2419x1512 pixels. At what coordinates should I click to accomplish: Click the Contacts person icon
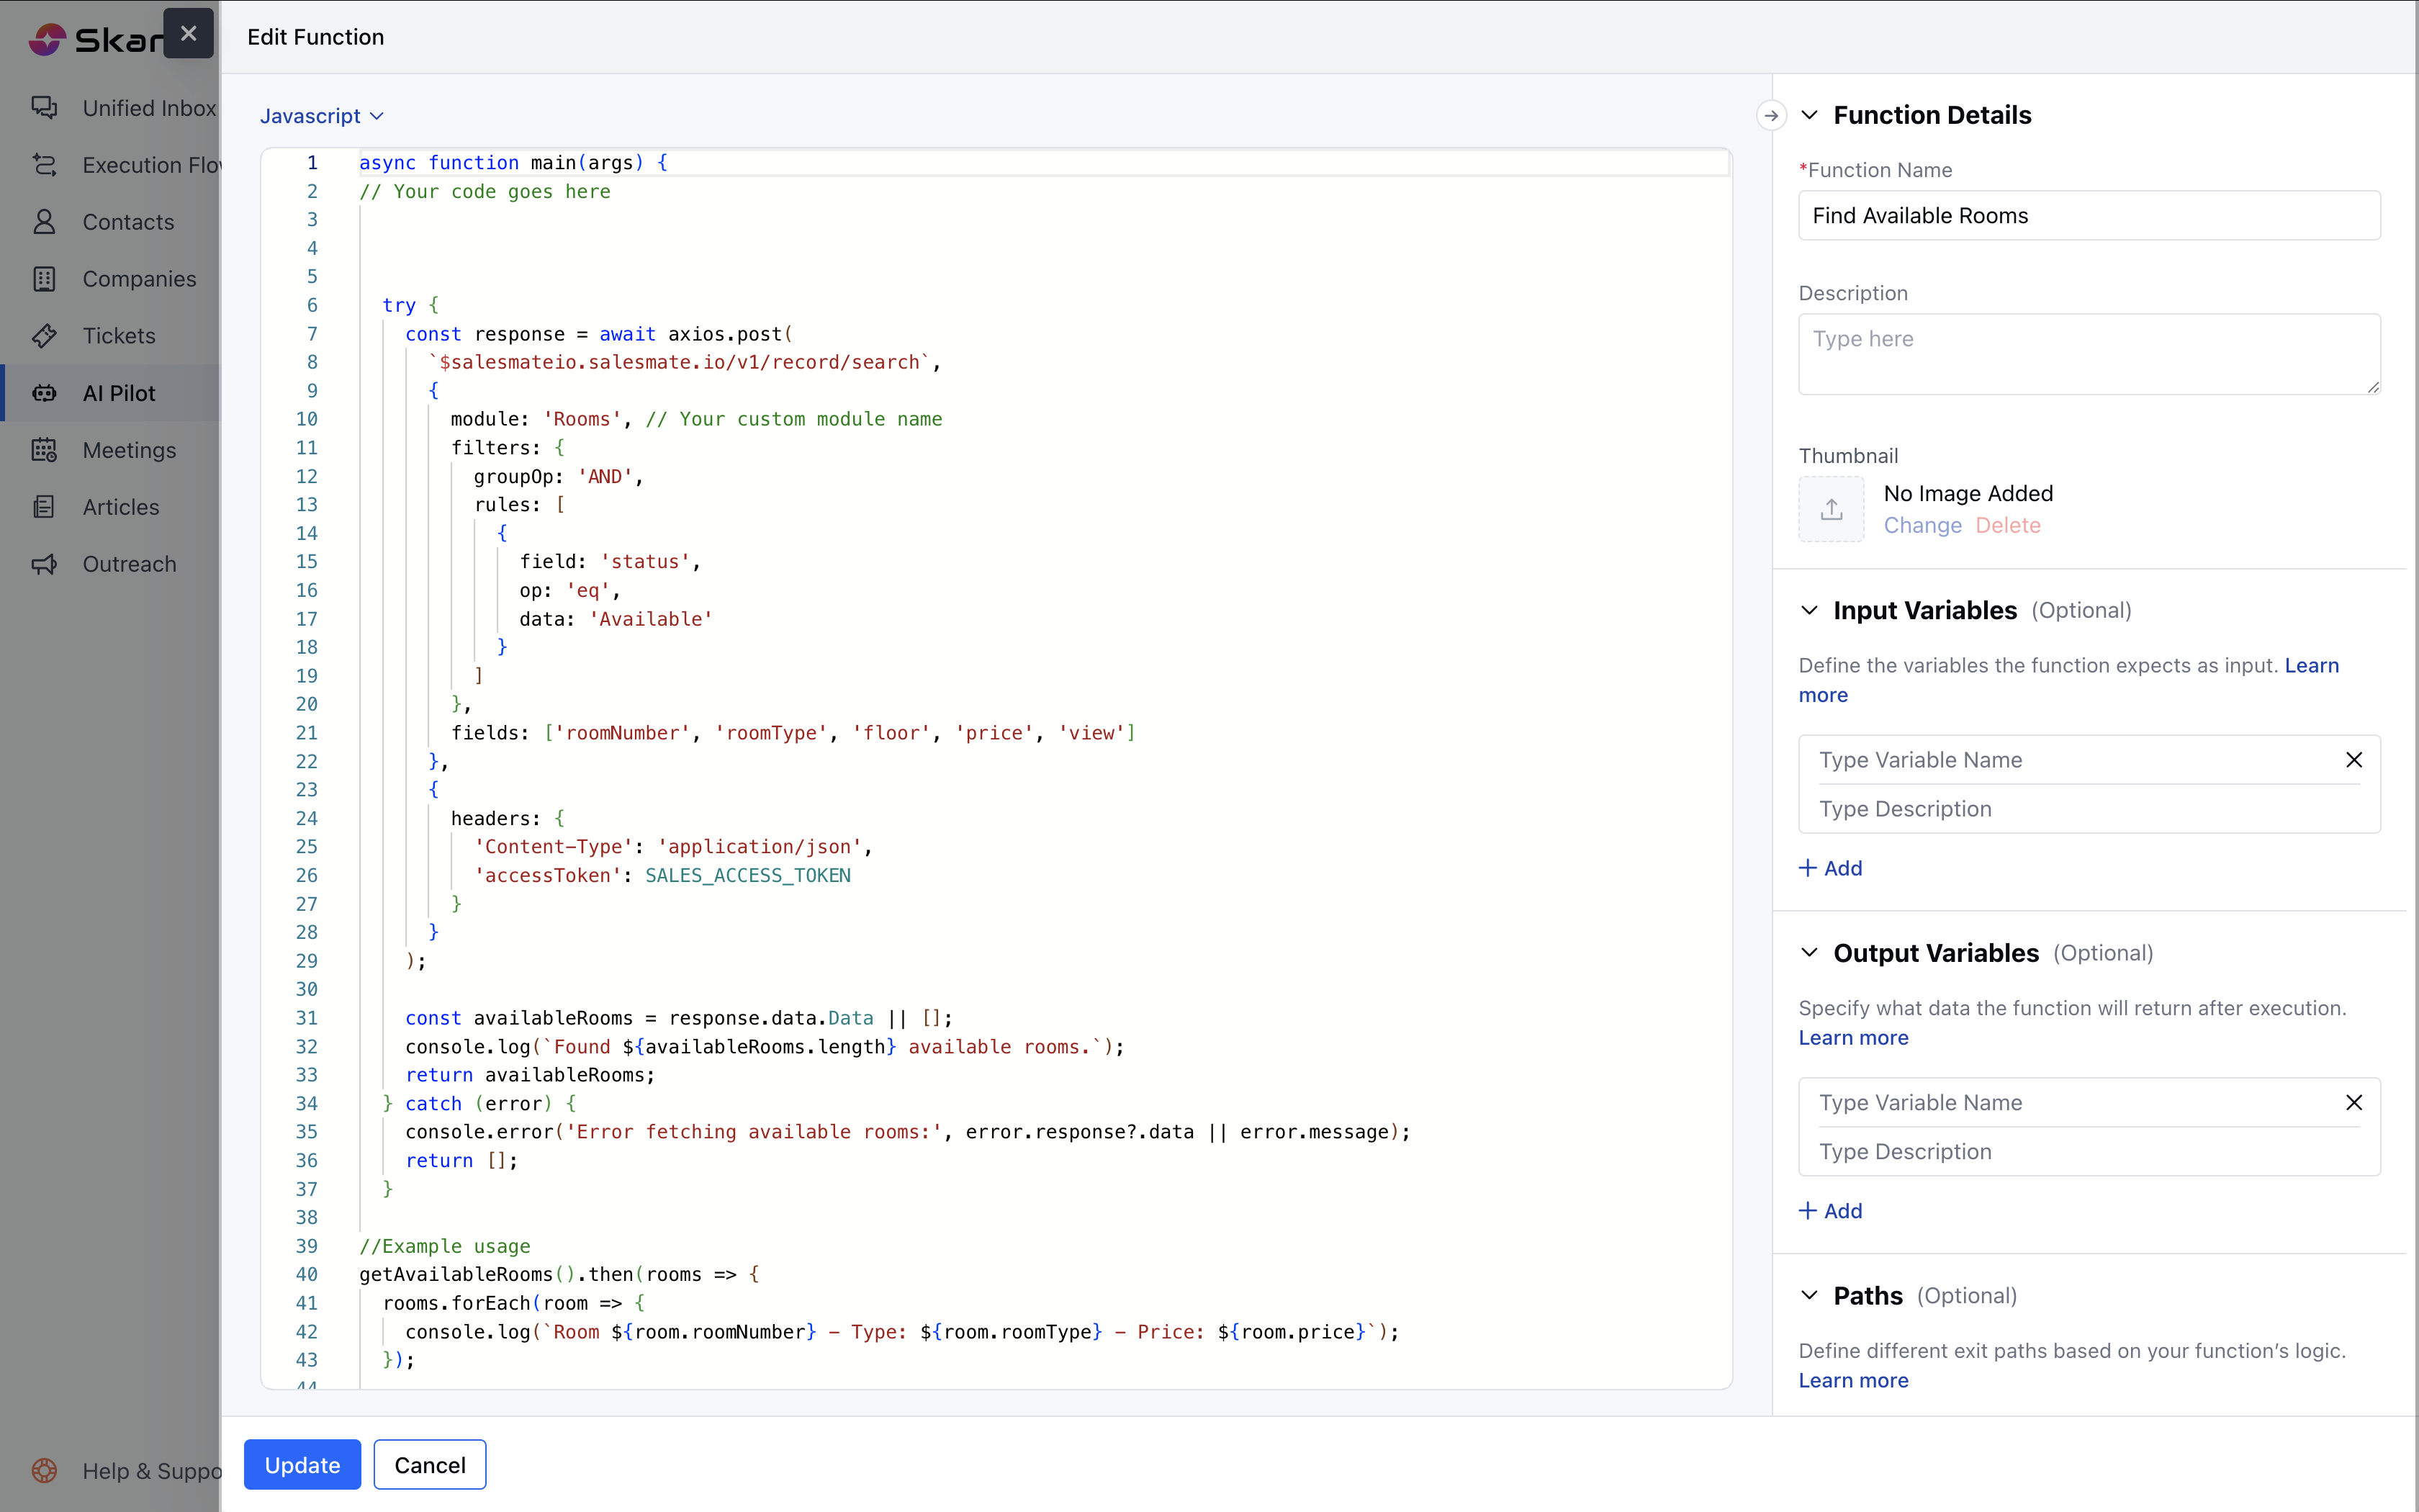coord(44,221)
